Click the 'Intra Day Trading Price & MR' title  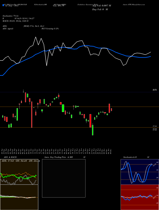click(x=59, y=157)
